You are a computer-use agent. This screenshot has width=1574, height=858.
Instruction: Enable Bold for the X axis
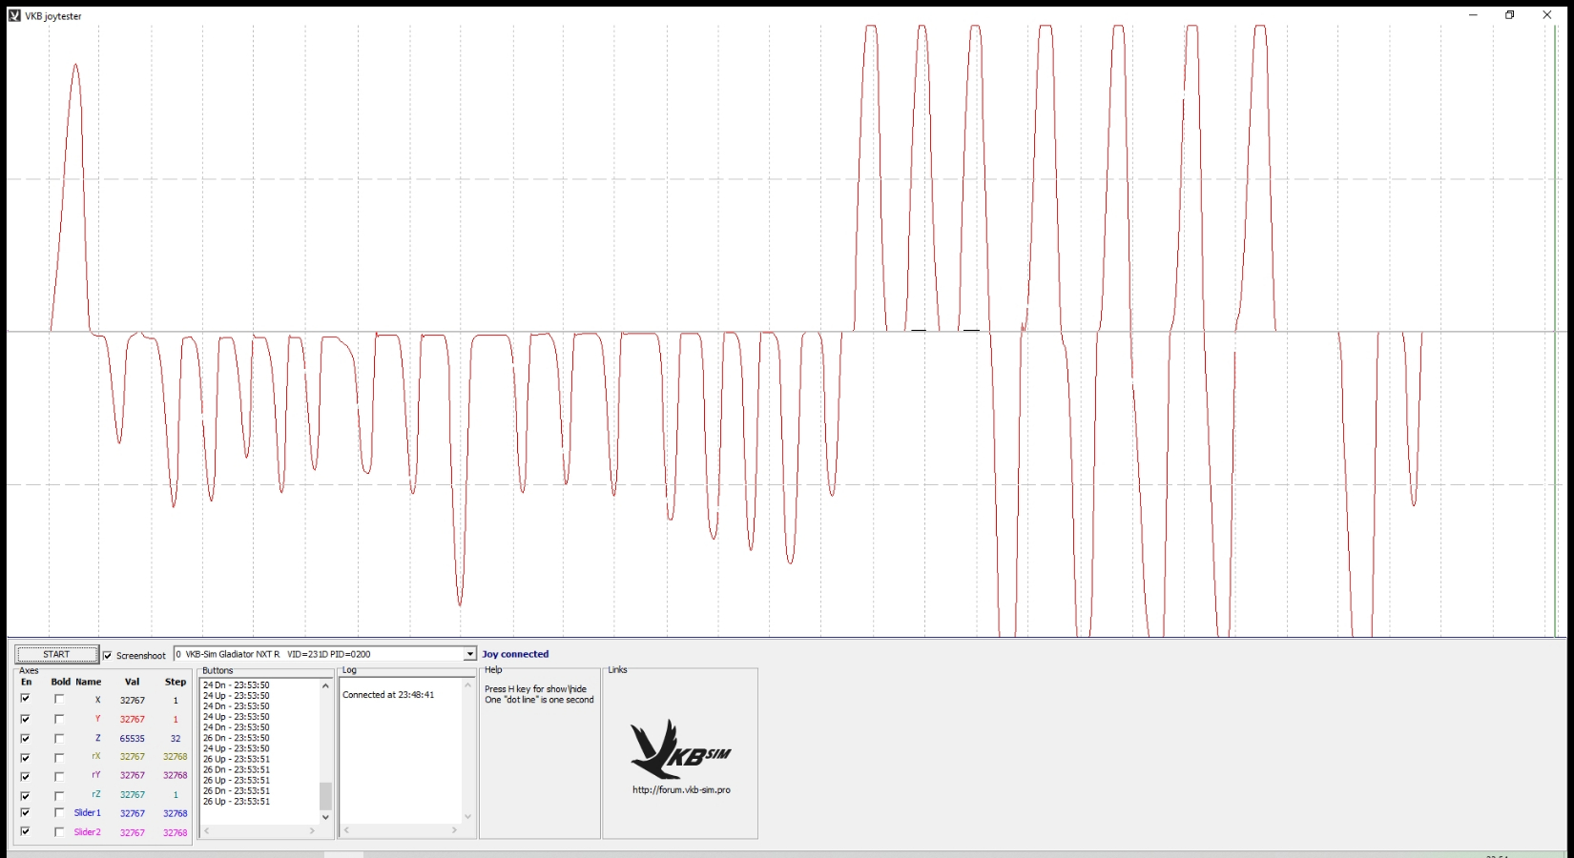59,700
